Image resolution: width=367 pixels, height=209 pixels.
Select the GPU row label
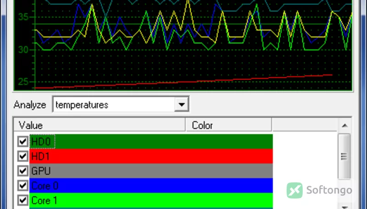[x=41, y=171]
